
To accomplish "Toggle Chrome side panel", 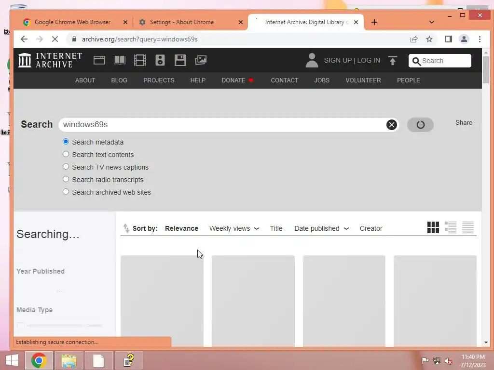I will coord(448,39).
